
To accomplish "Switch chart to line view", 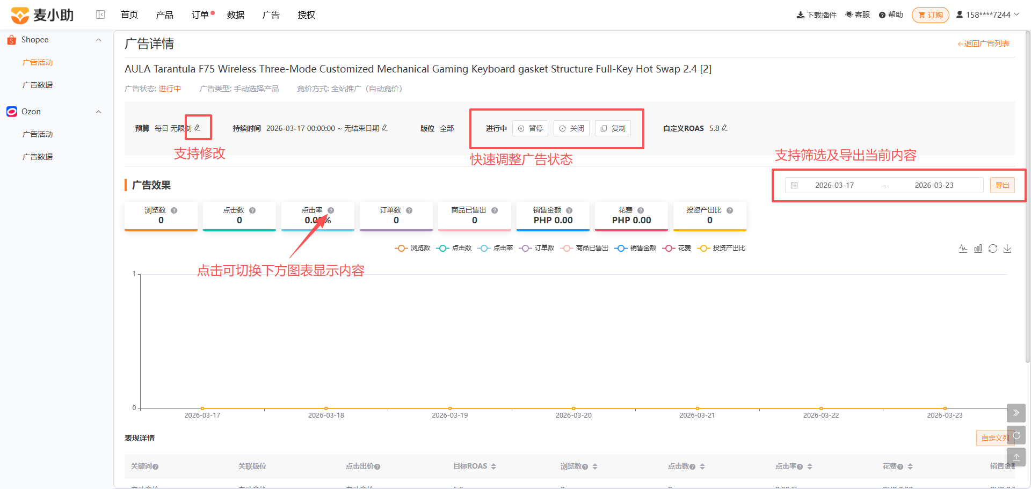I will coord(963,249).
